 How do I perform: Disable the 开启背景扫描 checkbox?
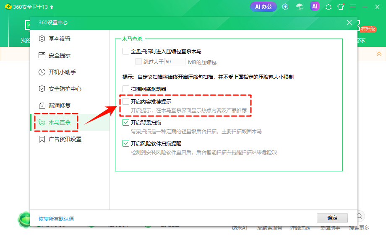126,121
